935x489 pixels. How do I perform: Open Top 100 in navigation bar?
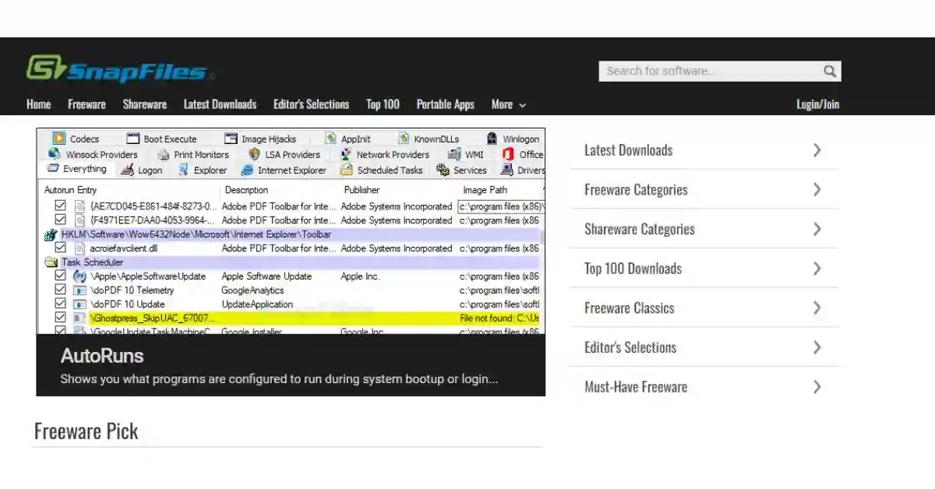click(x=383, y=104)
